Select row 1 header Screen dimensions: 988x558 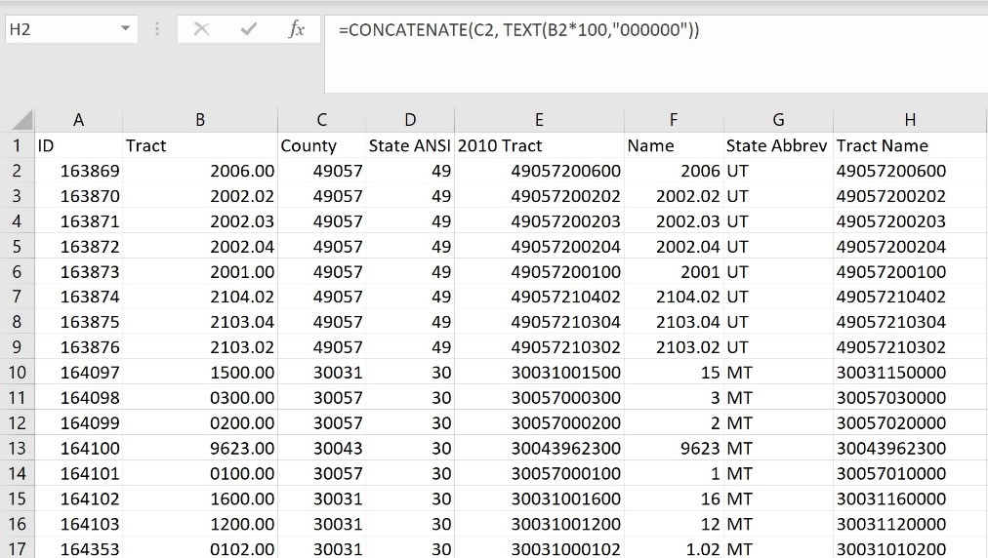click(x=17, y=145)
